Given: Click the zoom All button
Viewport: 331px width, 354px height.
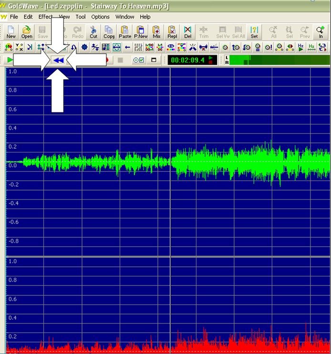Looking at the screenshot, I should (273, 32).
